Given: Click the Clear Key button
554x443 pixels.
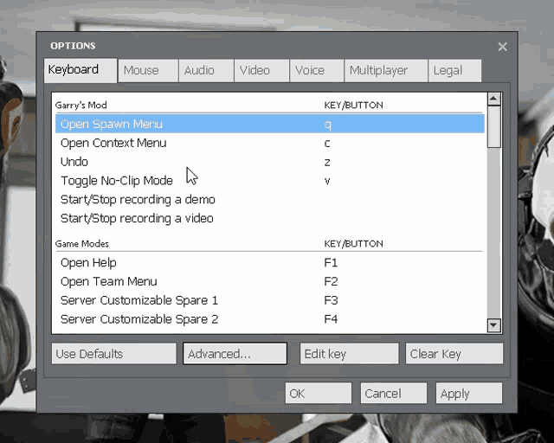Looking at the screenshot, I should click(x=454, y=354).
